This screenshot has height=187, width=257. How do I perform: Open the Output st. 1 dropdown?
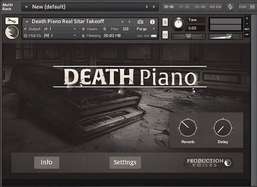pyautogui.click(x=75, y=29)
